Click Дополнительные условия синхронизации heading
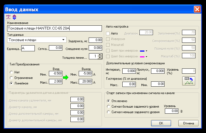Image resolution: width=206 pixels, height=133 pixels. [x=136, y=63]
